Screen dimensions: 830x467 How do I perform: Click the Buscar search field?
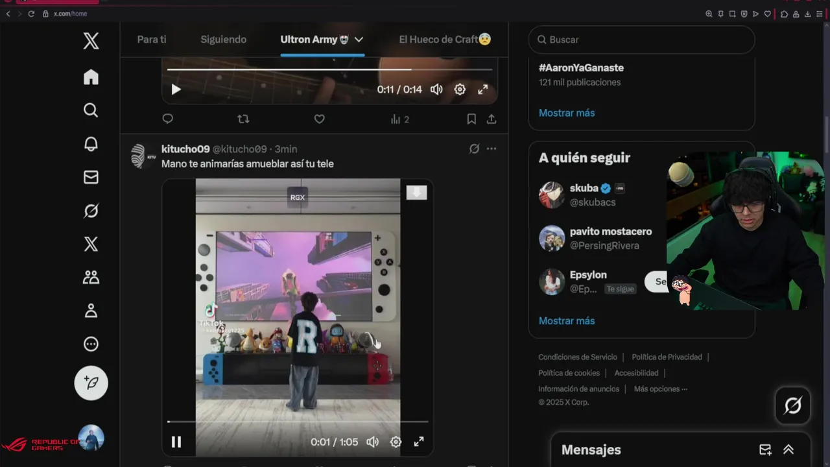(642, 40)
